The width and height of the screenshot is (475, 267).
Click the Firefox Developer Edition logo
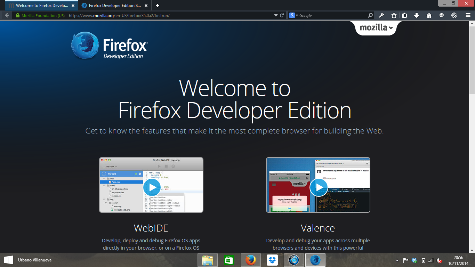[x=110, y=46]
